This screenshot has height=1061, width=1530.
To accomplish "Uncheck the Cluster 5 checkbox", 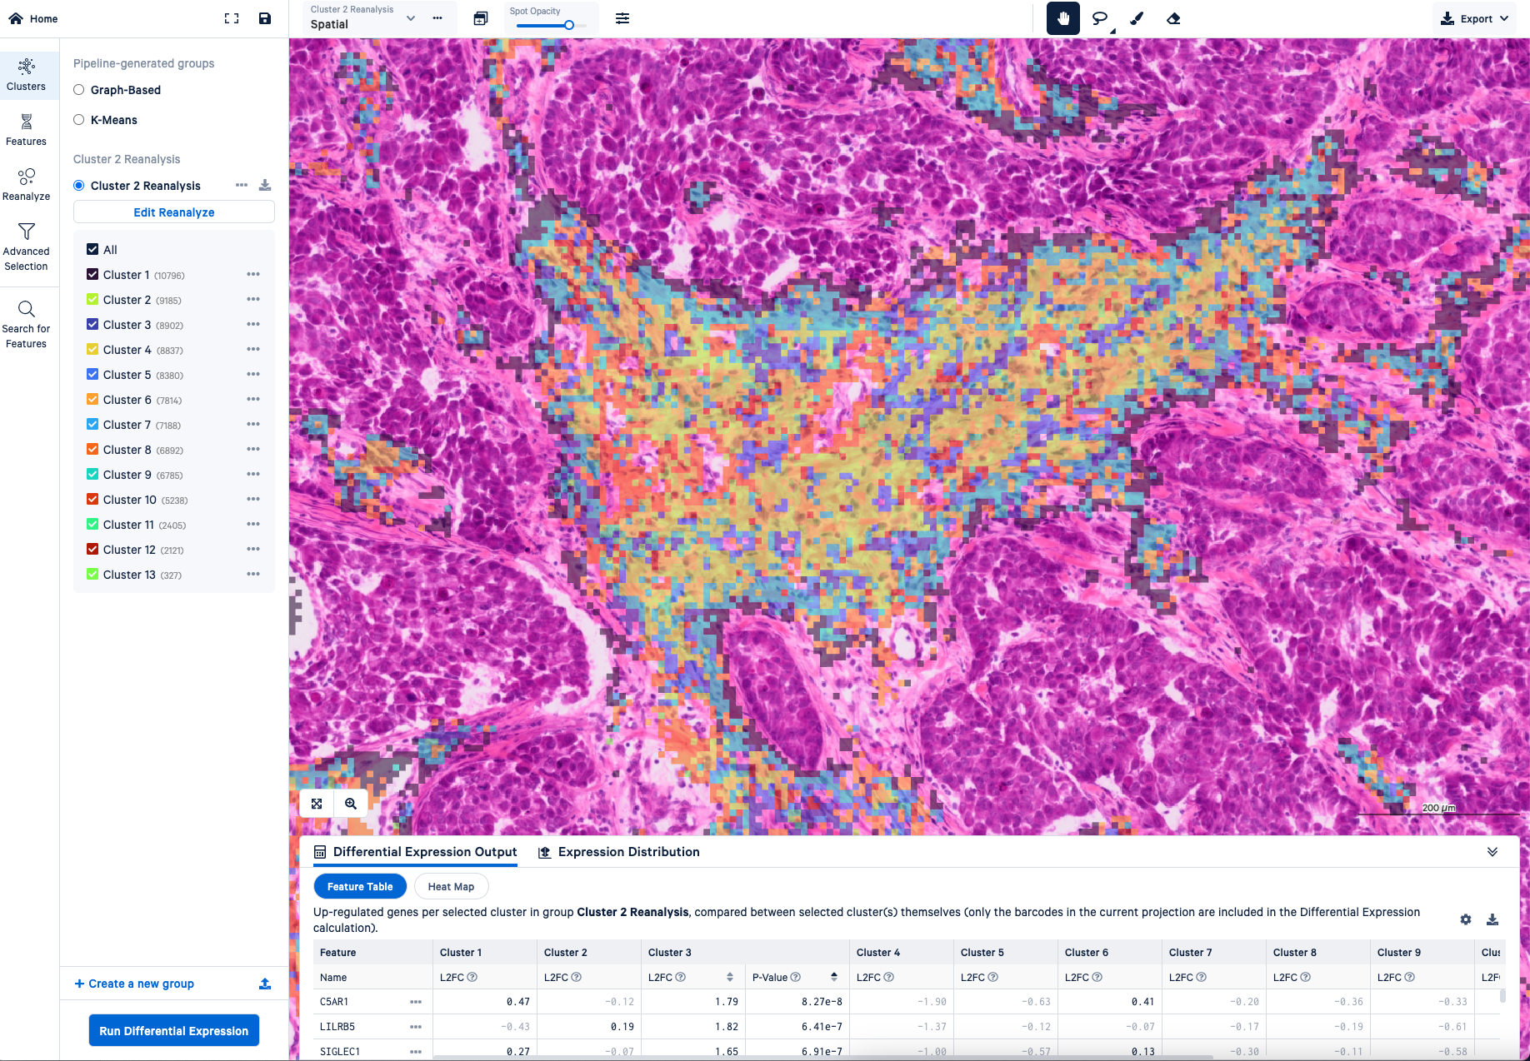I will click(x=92, y=374).
